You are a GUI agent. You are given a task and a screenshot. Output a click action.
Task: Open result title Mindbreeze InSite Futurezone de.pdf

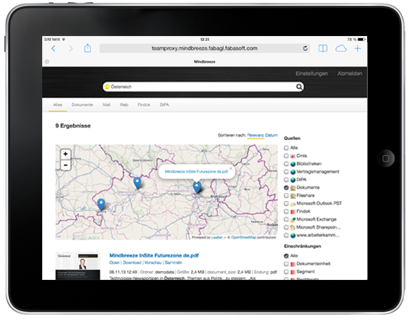(x=154, y=255)
